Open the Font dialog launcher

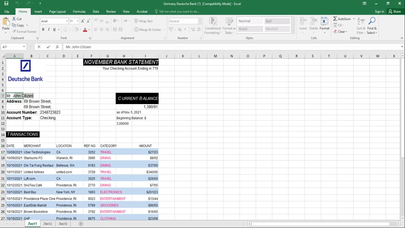click(90, 38)
